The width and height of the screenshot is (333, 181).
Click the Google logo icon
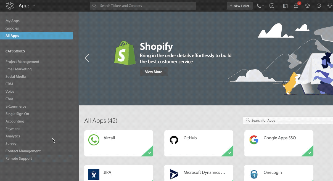click(254, 140)
